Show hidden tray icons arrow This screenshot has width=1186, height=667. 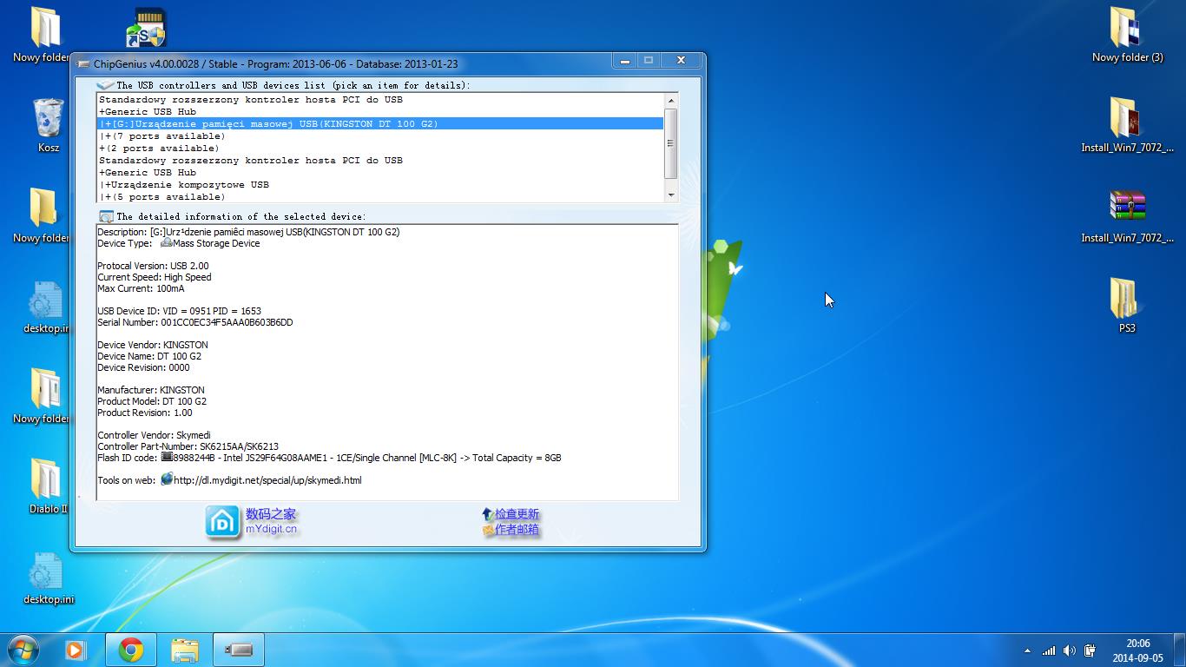pos(1027,650)
